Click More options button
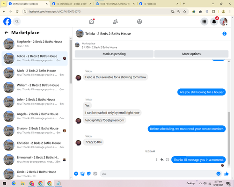234x187 pixels. [x=191, y=54]
